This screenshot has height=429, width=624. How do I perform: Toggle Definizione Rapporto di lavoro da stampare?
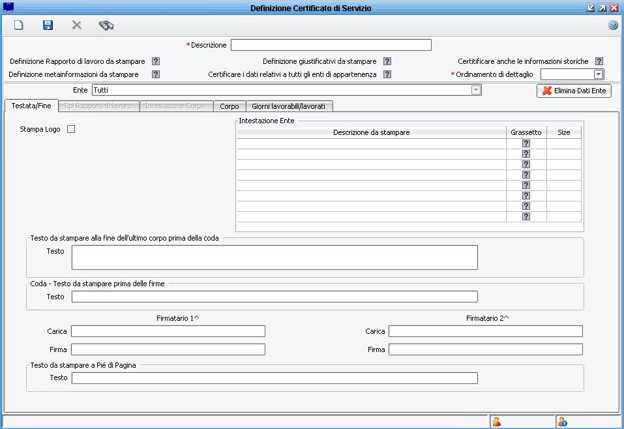click(x=156, y=61)
